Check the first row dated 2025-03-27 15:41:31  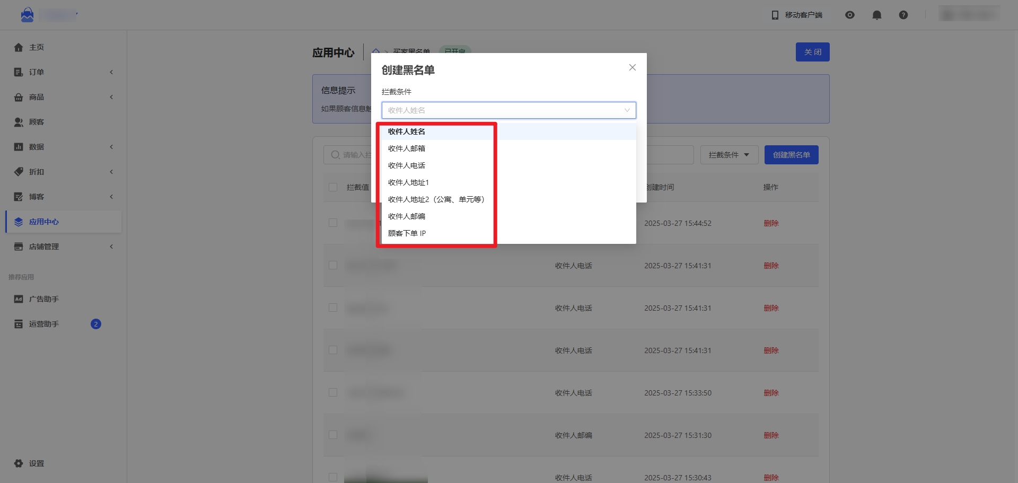click(x=333, y=265)
